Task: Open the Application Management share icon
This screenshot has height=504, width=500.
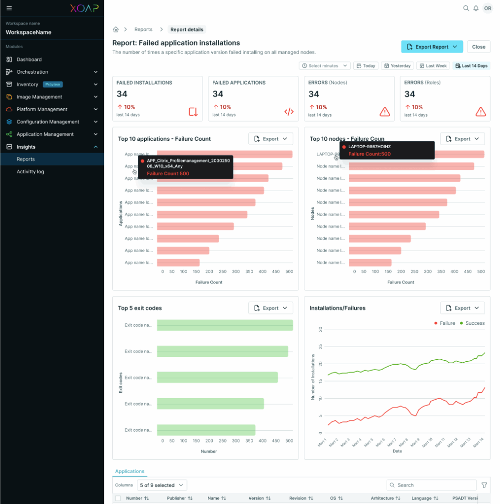Action: [x=10, y=134]
